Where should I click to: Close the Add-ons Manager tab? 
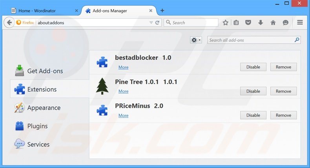pos(151,11)
